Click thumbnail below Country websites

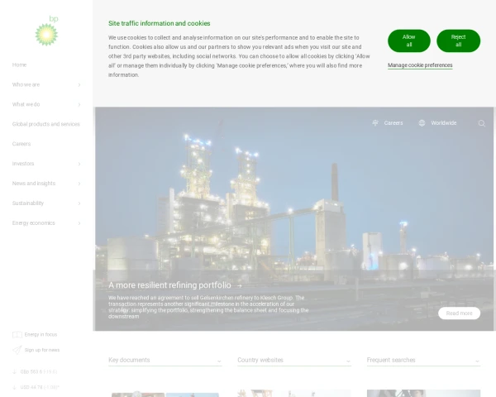294,393
